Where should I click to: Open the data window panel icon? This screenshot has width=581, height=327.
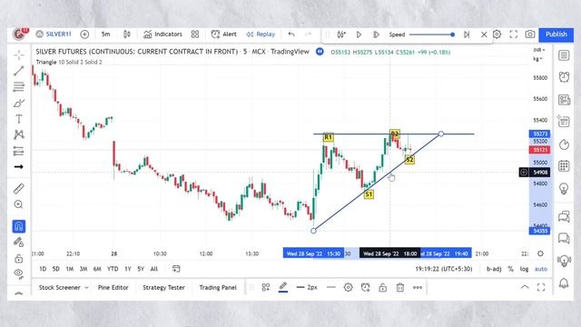tap(564, 121)
